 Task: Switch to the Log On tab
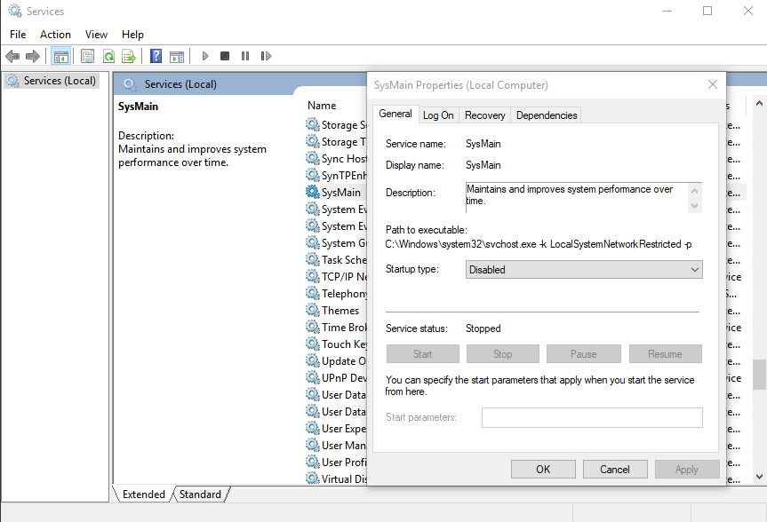(438, 115)
